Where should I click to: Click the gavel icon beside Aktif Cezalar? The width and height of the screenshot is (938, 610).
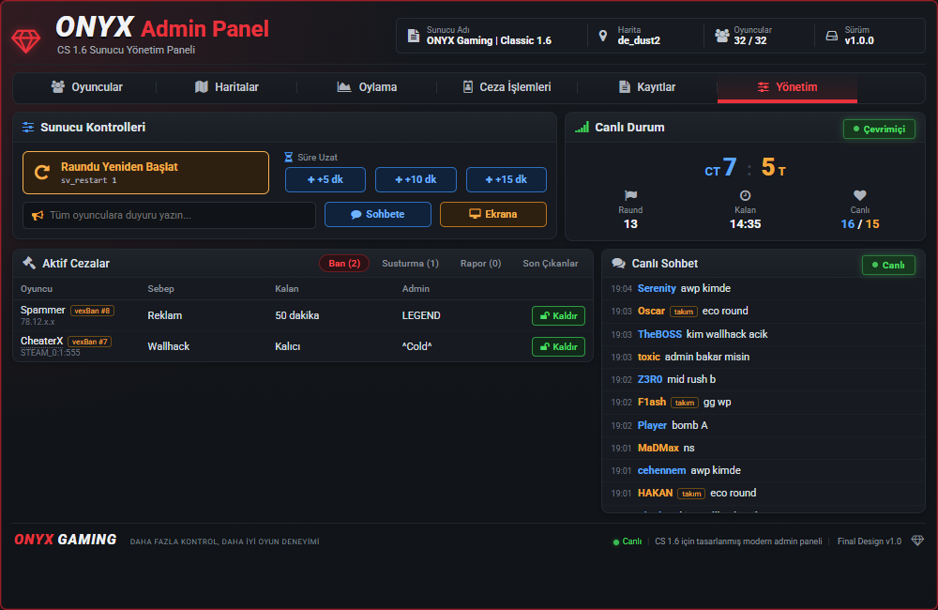[x=29, y=263]
